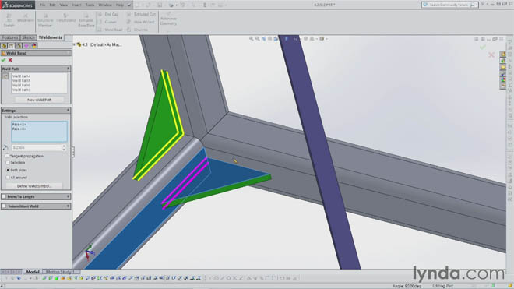Open the PropertyManager tab icon
This screenshot has width=514, height=289.
coord(12,46)
